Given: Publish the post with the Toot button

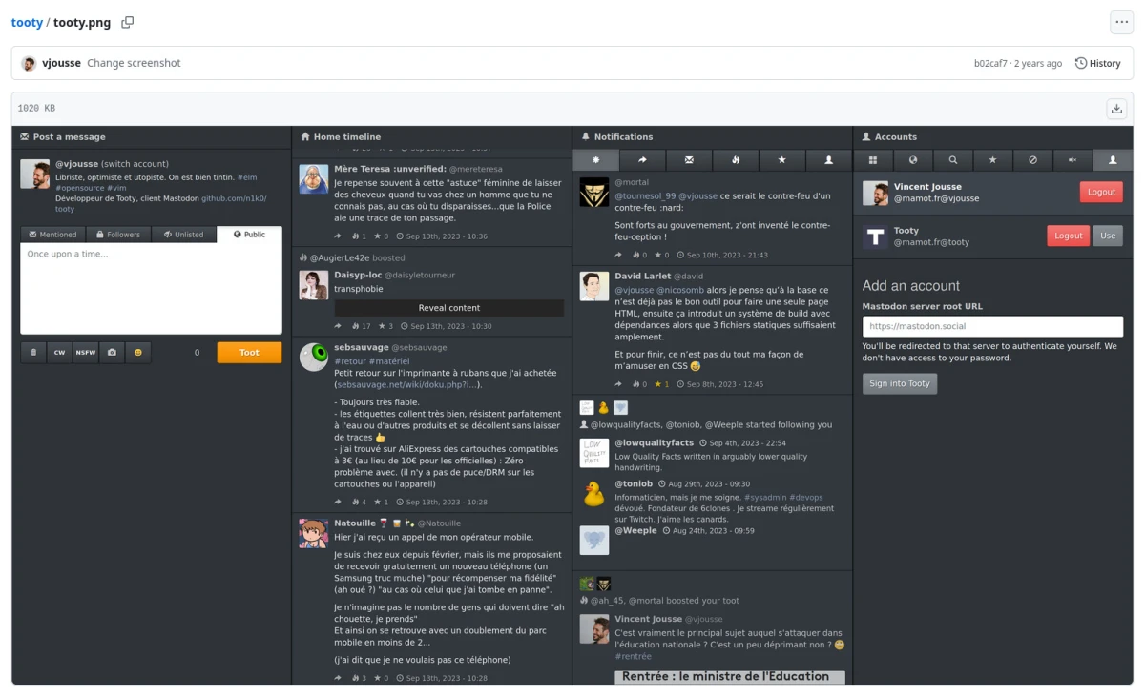Looking at the screenshot, I should pyautogui.click(x=249, y=352).
